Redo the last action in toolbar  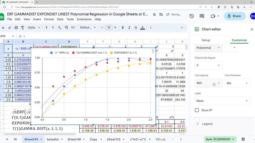click(x=10, y=28)
